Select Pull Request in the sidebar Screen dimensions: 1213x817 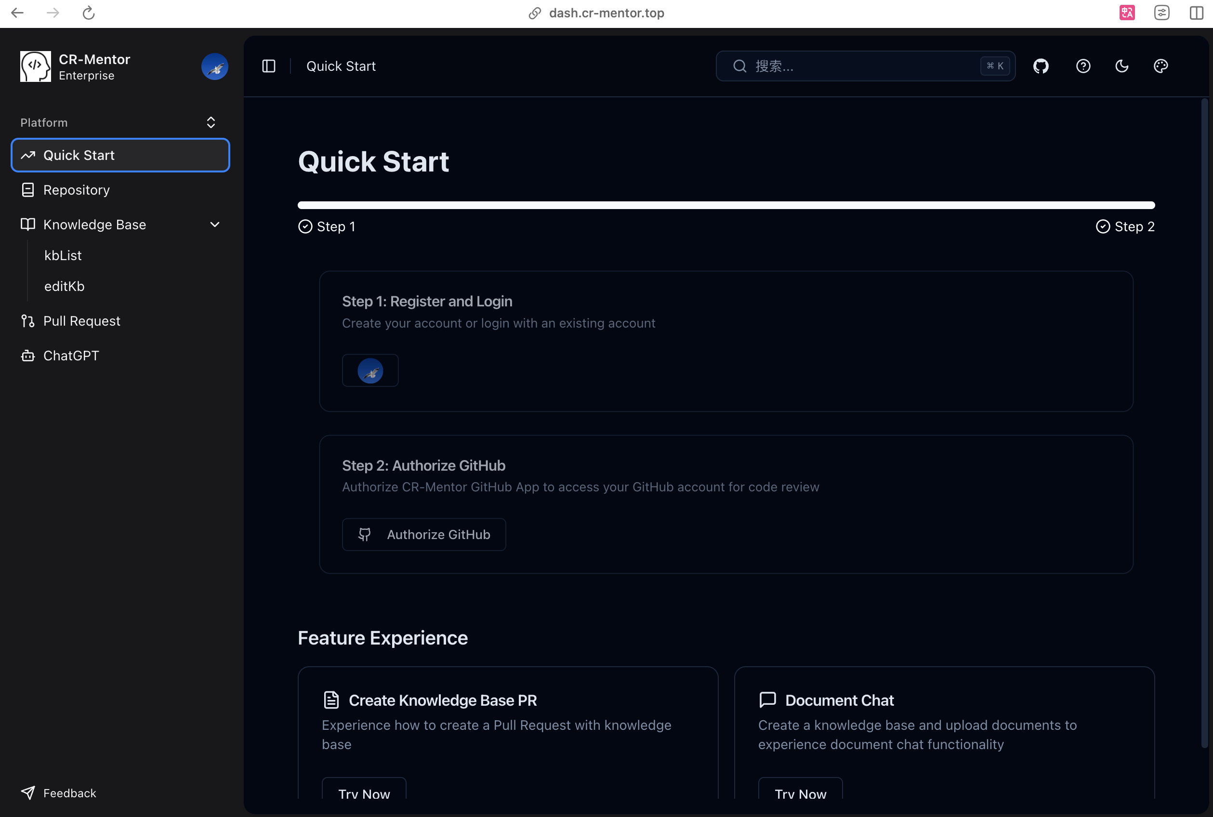click(82, 320)
